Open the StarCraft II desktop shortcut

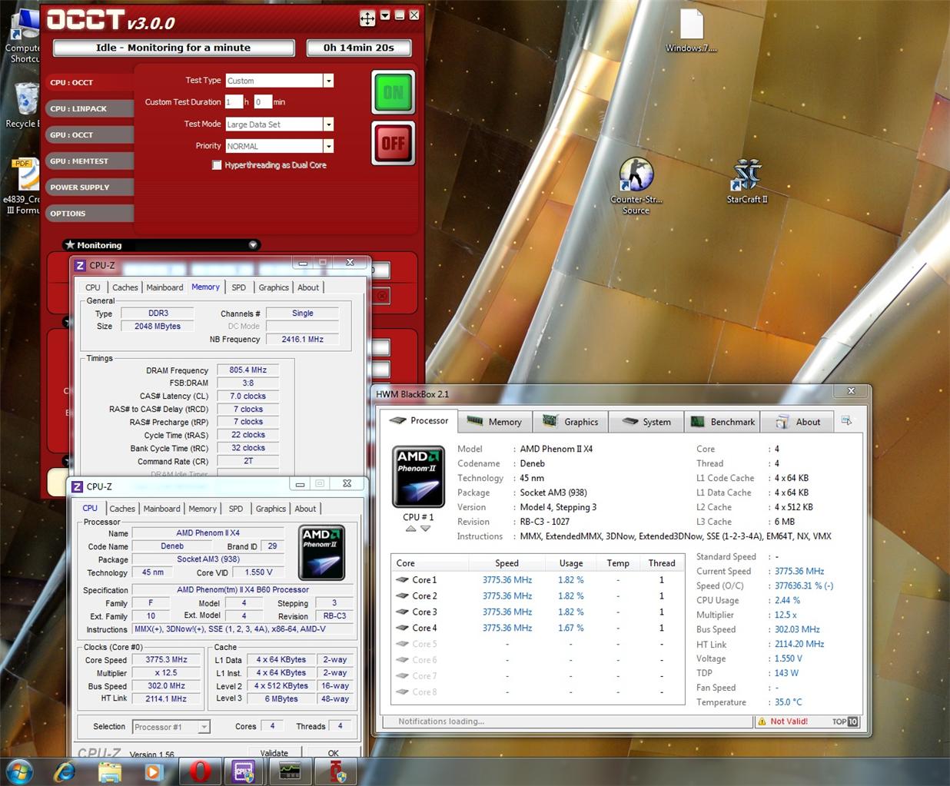[747, 181]
